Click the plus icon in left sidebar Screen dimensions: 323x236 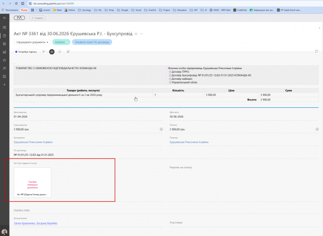pos(4,84)
